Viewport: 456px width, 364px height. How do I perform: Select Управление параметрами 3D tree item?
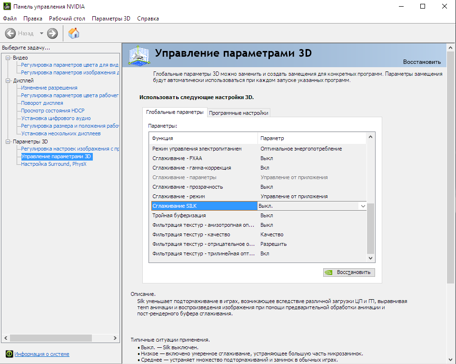(x=57, y=156)
